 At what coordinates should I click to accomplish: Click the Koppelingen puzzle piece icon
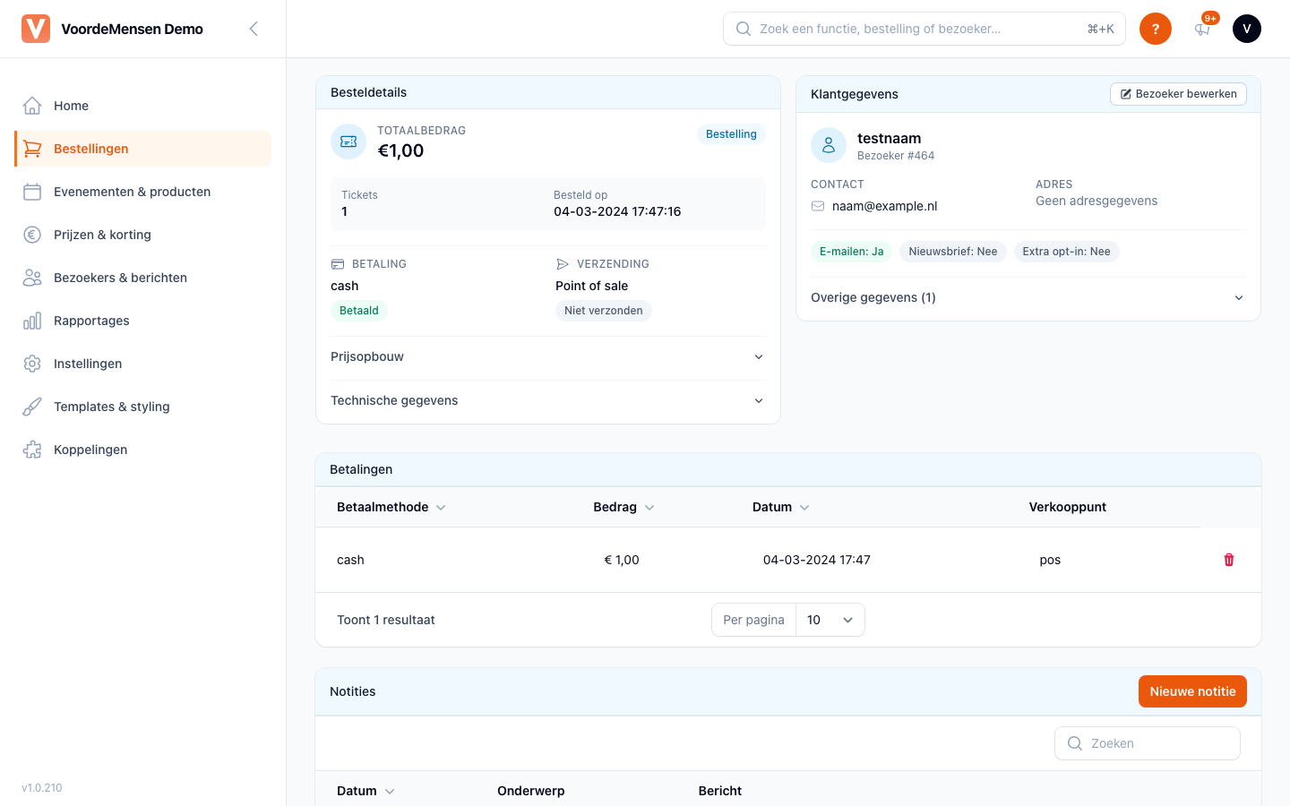(32, 450)
